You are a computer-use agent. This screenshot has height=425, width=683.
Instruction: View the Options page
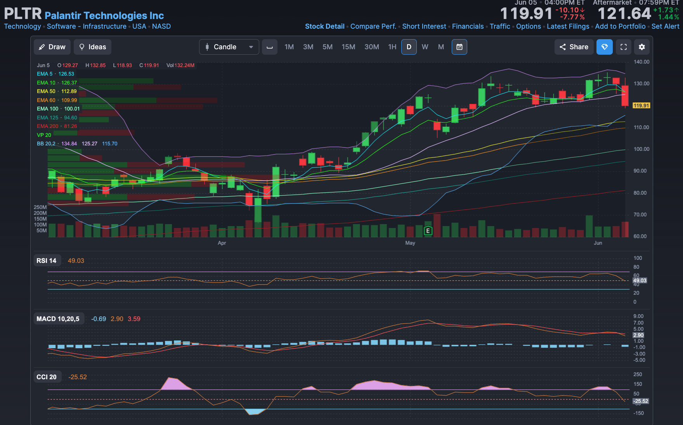(529, 26)
